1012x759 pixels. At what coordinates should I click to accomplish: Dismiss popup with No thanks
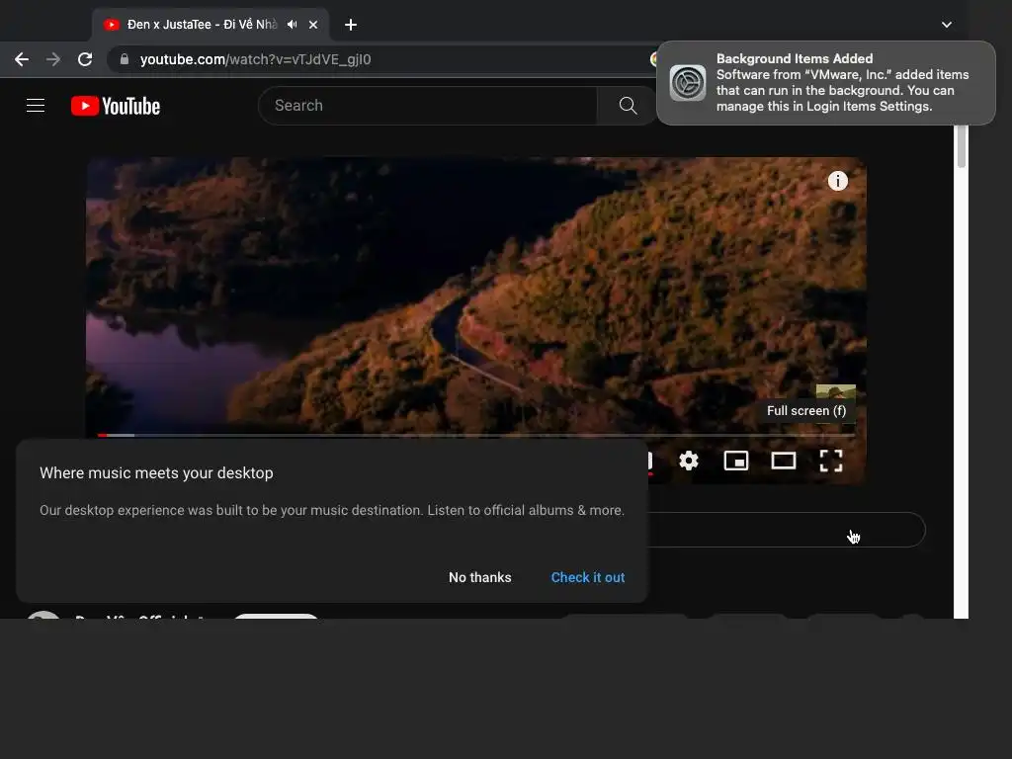click(479, 577)
